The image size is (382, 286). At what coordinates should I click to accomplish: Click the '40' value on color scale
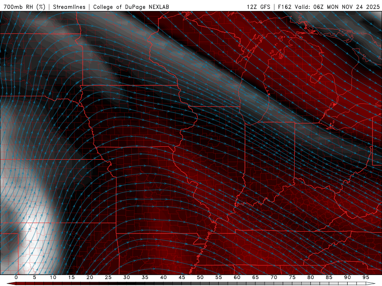click(x=163, y=277)
